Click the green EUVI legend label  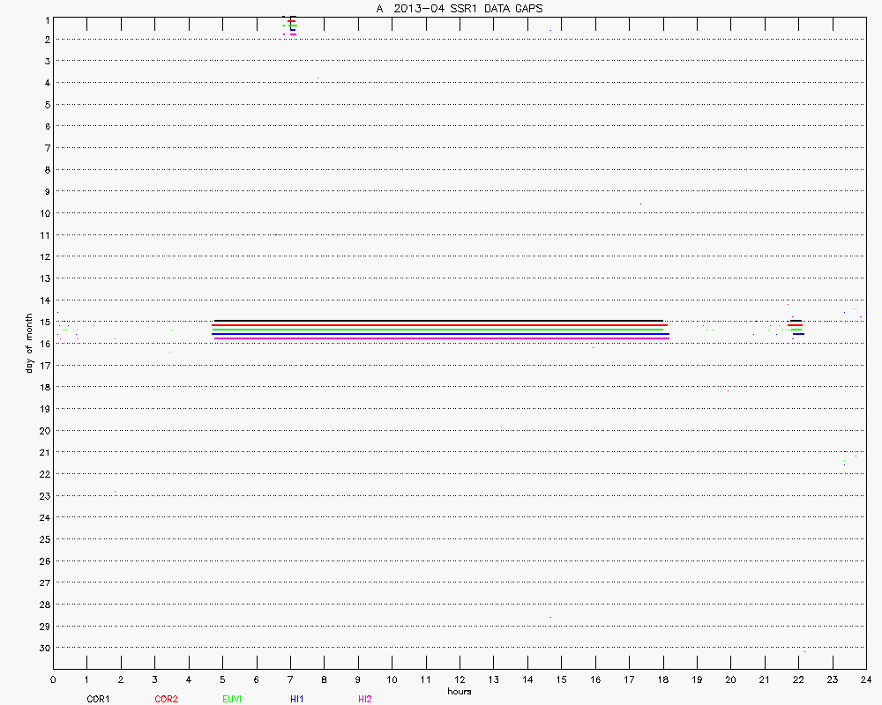[x=233, y=699]
